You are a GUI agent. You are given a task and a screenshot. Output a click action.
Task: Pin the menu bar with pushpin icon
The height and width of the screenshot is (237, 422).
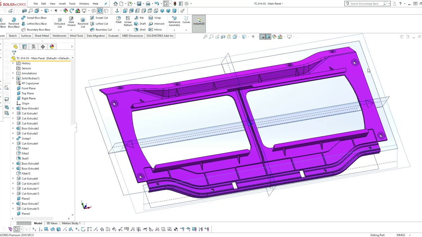105,4
